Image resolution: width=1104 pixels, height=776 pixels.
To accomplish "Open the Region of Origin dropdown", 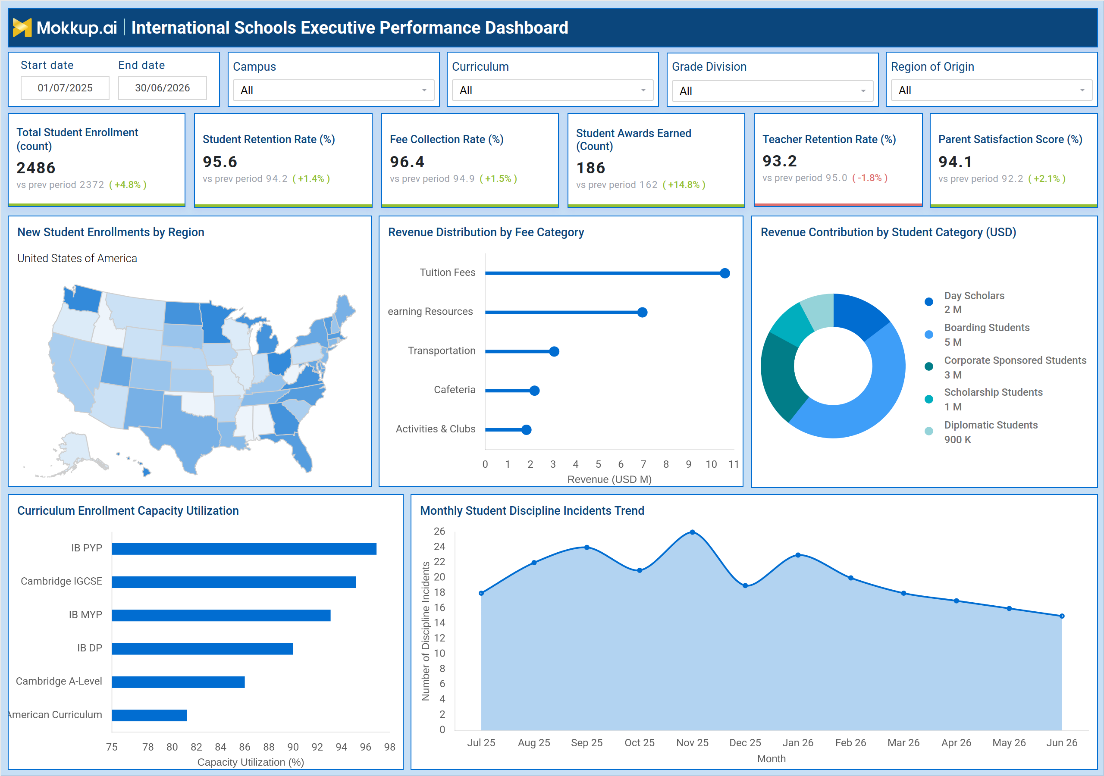I will (x=991, y=90).
